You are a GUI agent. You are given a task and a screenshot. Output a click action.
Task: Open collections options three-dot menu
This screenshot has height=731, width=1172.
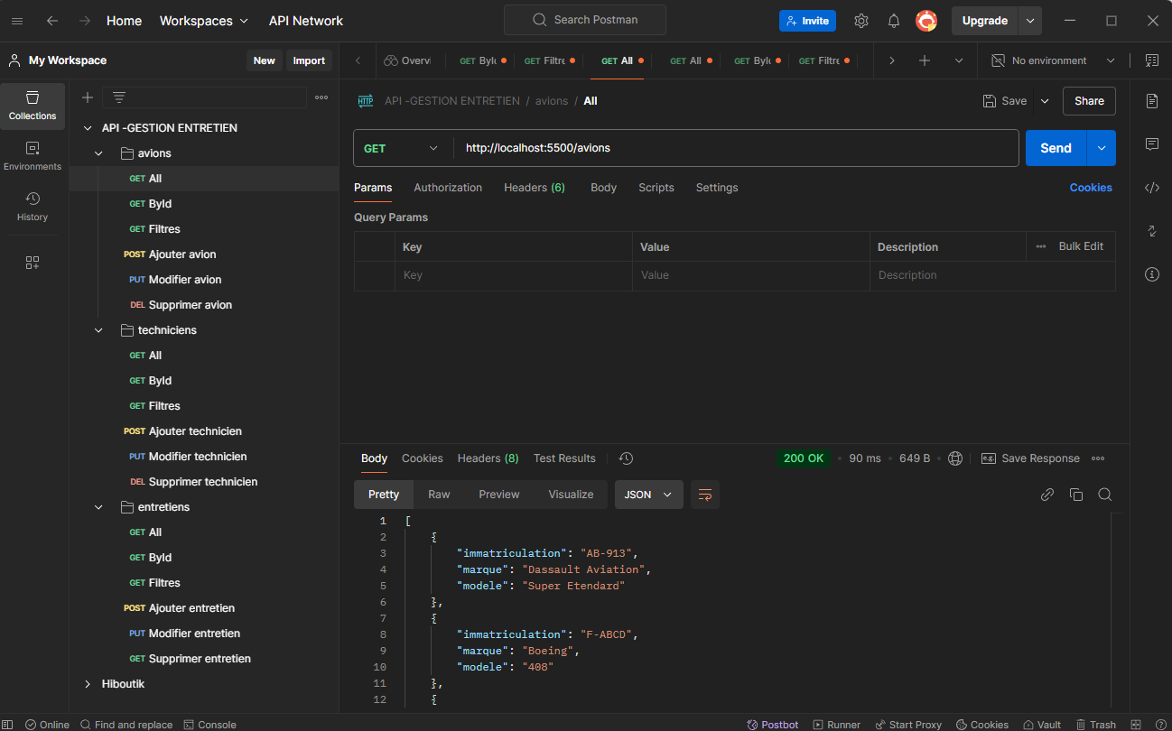[321, 97]
